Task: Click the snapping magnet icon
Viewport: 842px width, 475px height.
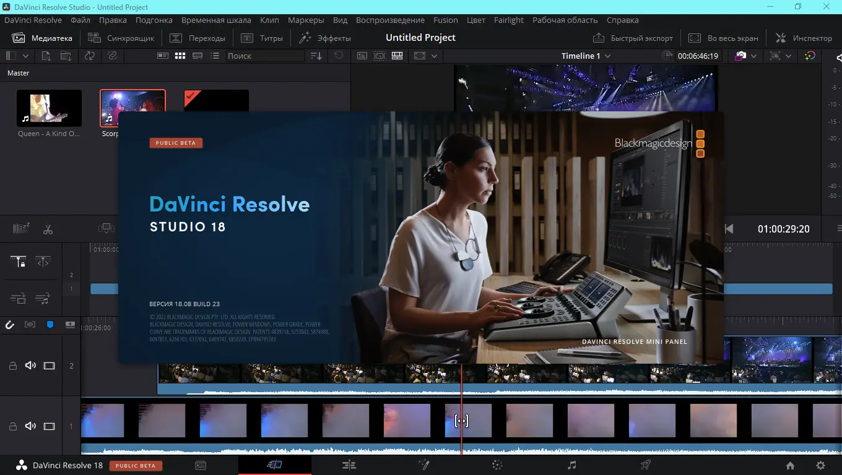Action: (10, 325)
